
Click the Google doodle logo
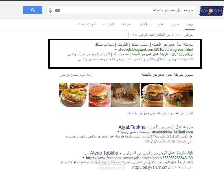211,11
